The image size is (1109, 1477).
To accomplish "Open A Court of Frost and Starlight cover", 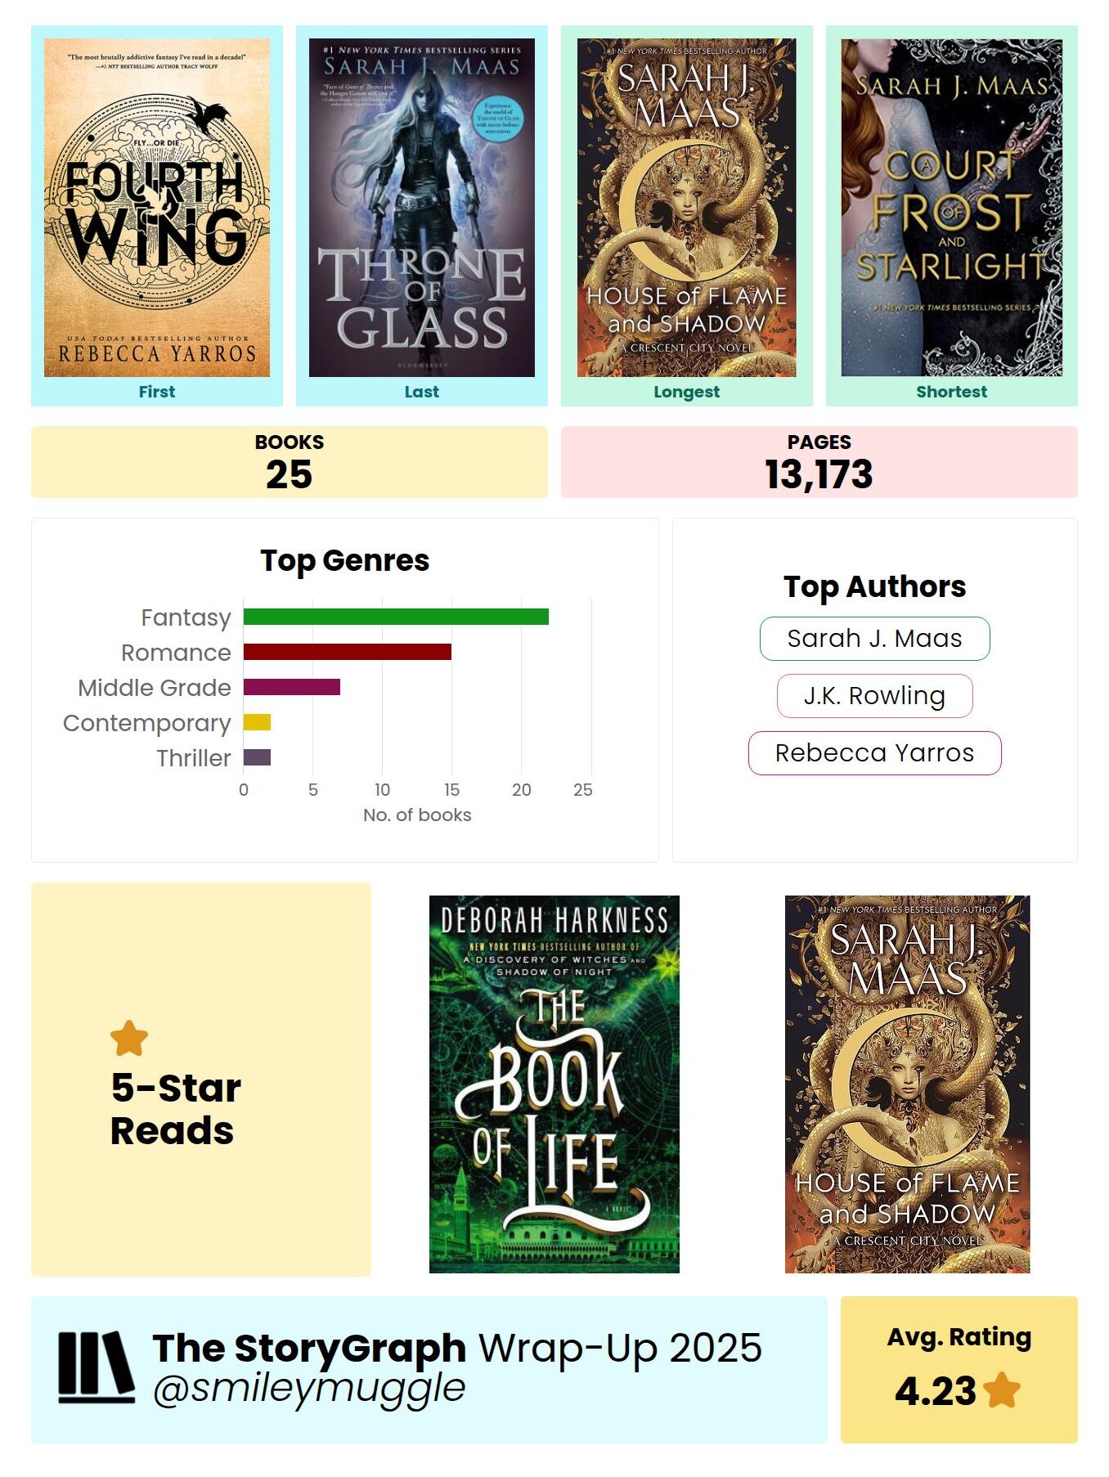I will pyautogui.click(x=952, y=208).
